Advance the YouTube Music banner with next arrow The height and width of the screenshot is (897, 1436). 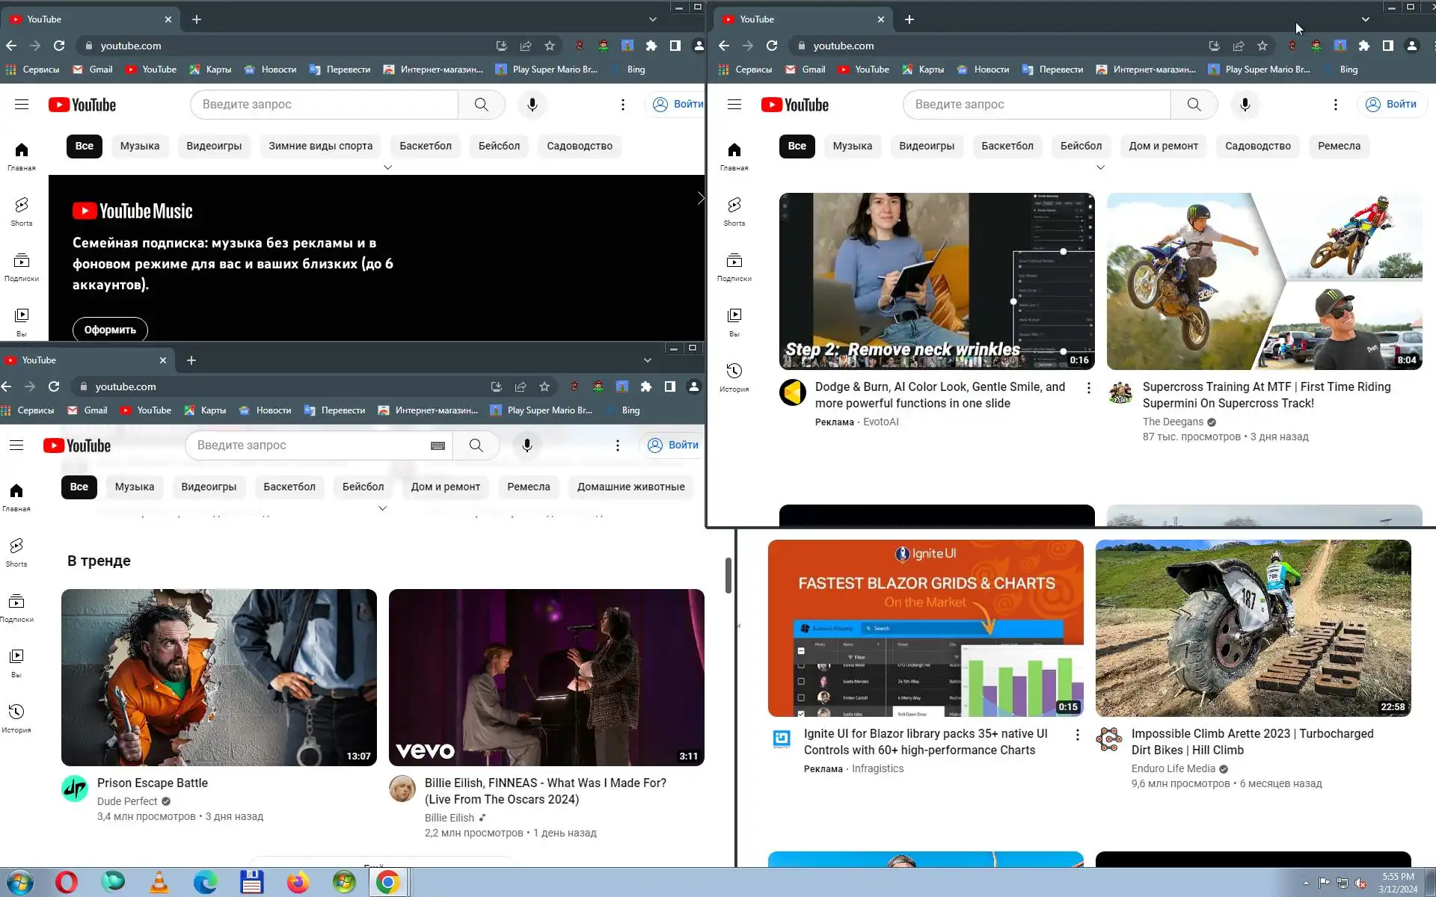point(700,198)
